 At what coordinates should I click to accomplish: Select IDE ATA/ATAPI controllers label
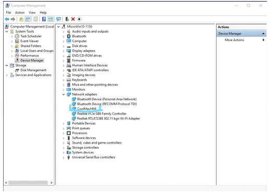[90, 70]
